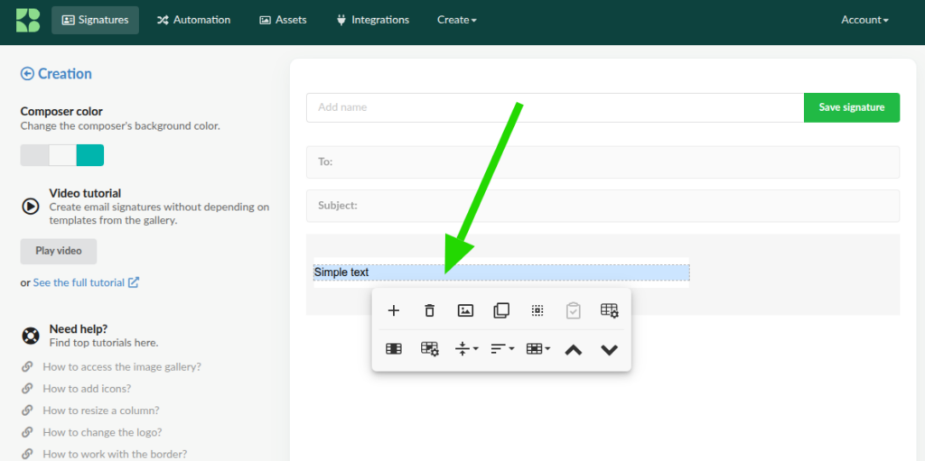The height and width of the screenshot is (461, 925).
Task: Switch to the Automation tab
Action: tap(193, 20)
